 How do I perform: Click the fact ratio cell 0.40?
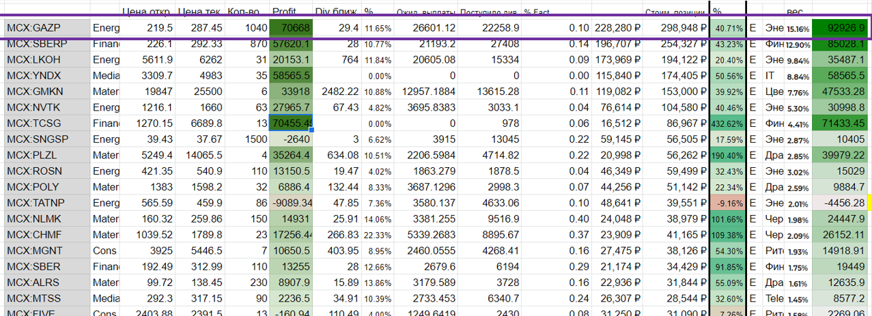click(557, 218)
